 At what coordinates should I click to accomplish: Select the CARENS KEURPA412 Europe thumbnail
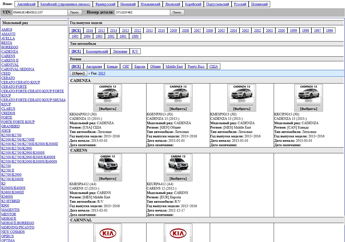[178, 168]
